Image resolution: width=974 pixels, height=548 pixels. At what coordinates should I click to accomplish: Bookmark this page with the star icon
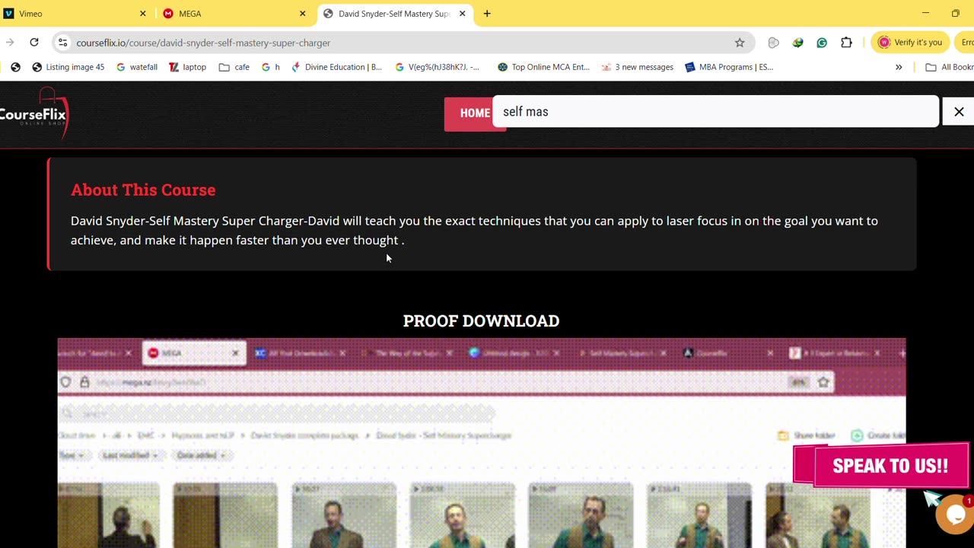click(x=740, y=43)
